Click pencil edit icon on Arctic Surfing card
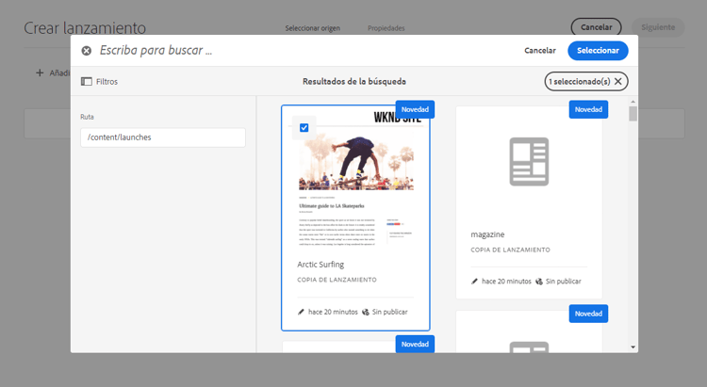 [x=301, y=312]
